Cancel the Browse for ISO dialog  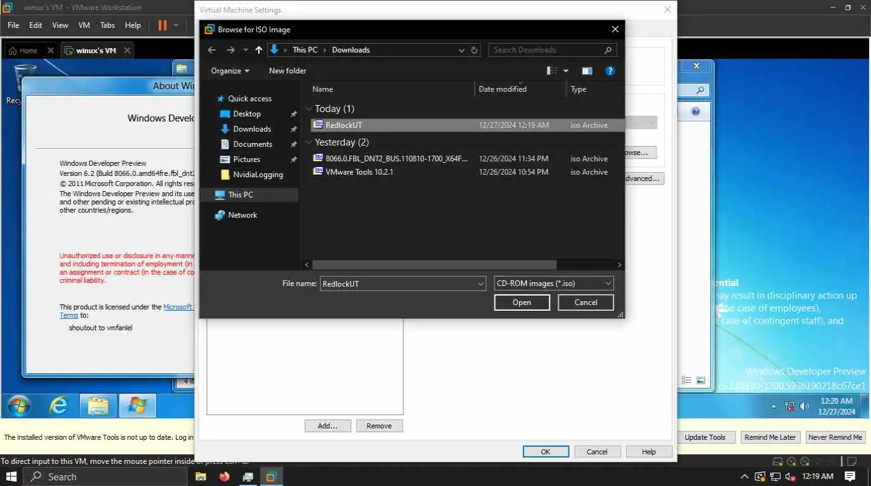(x=586, y=302)
